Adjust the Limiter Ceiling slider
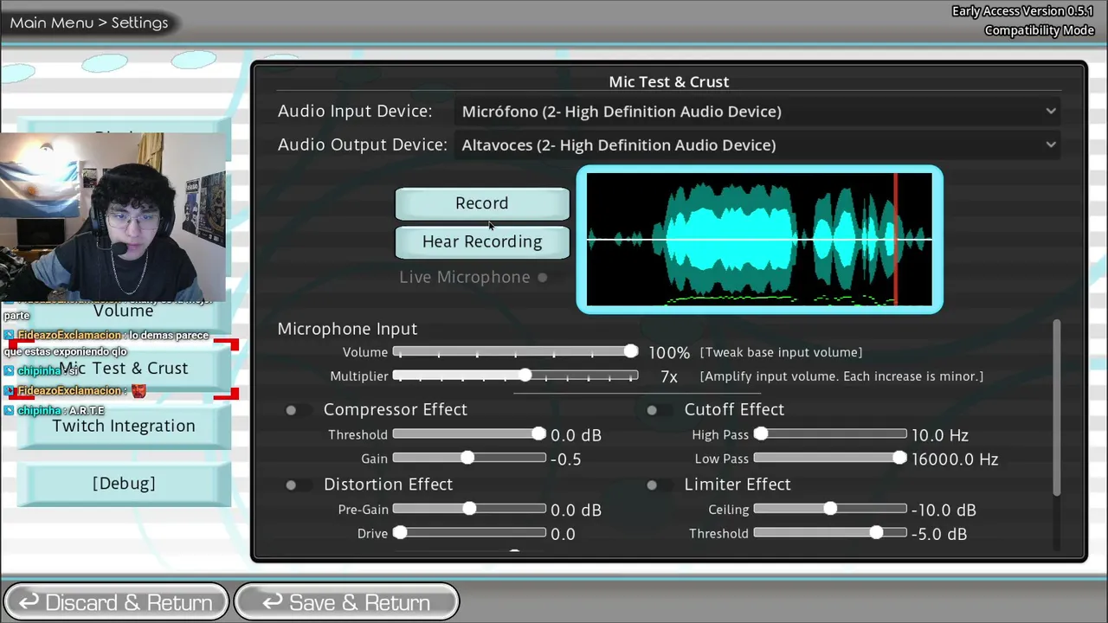 (830, 509)
